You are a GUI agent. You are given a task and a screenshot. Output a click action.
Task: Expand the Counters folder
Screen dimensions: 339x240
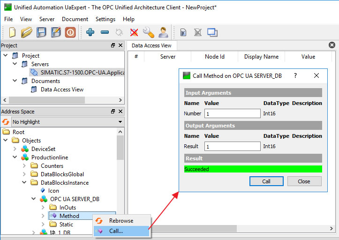click(24, 165)
